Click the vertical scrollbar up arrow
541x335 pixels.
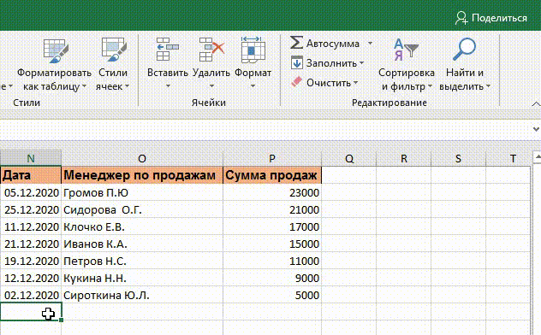[x=538, y=157]
